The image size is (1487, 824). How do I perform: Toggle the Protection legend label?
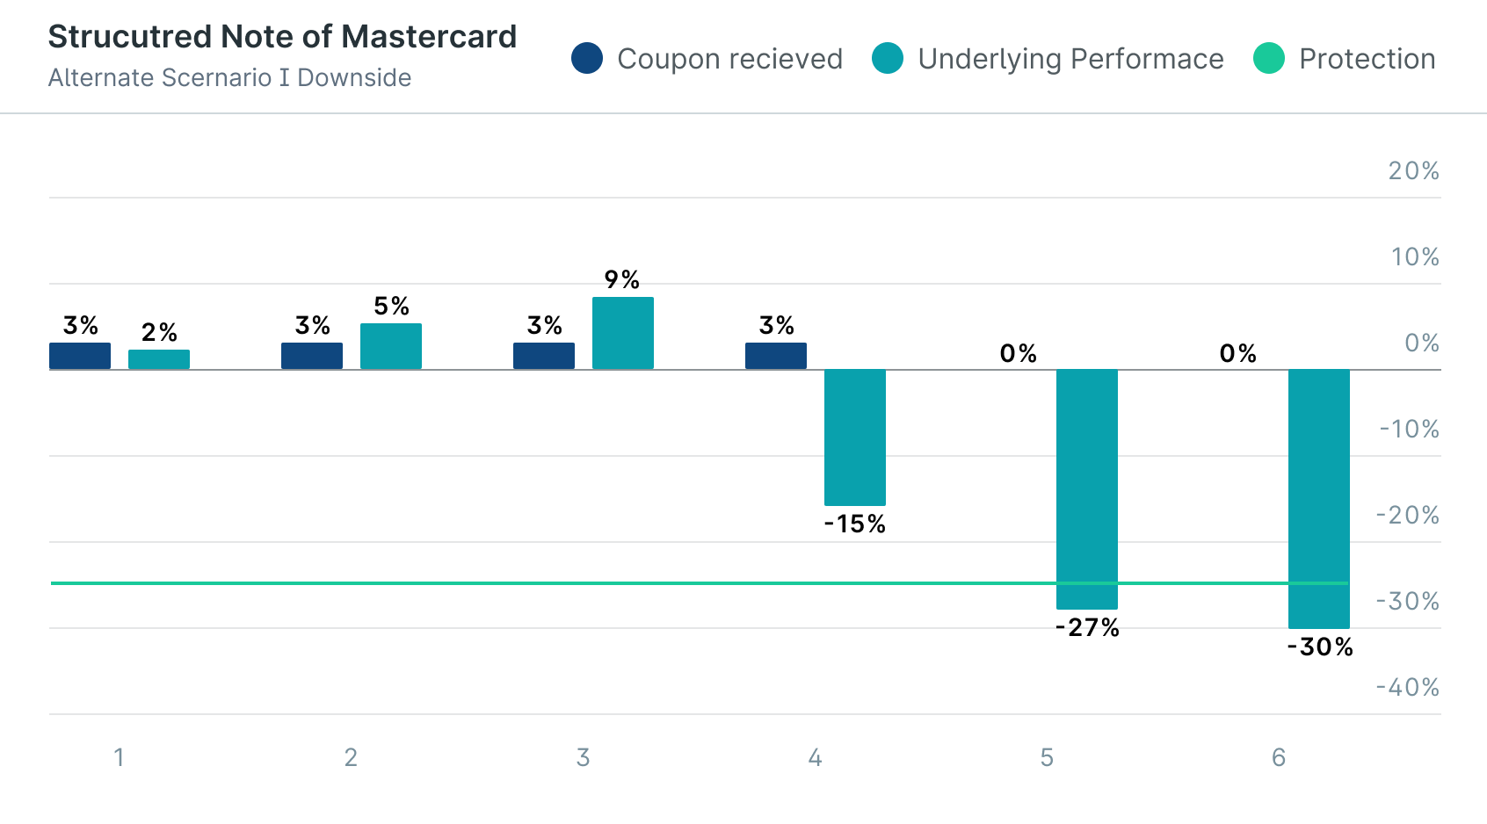tap(1367, 59)
